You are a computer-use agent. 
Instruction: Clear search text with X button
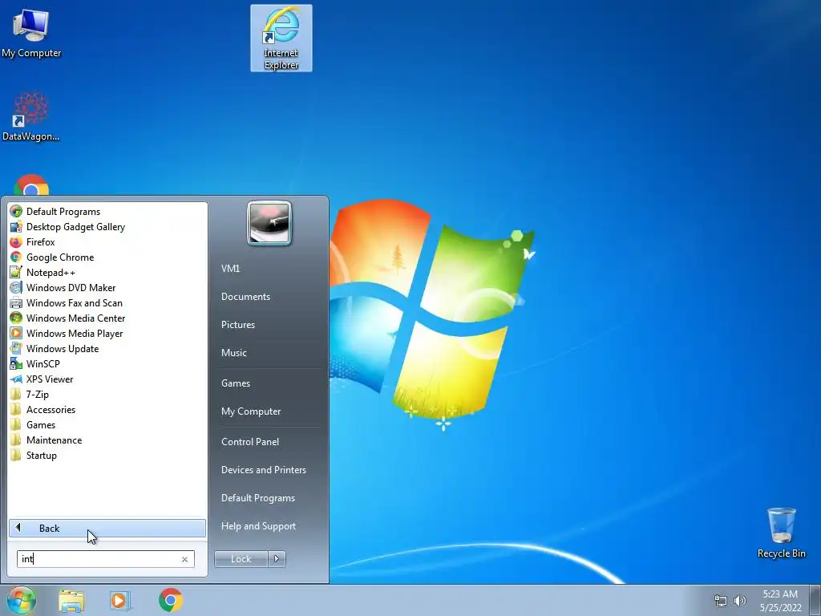tap(184, 559)
